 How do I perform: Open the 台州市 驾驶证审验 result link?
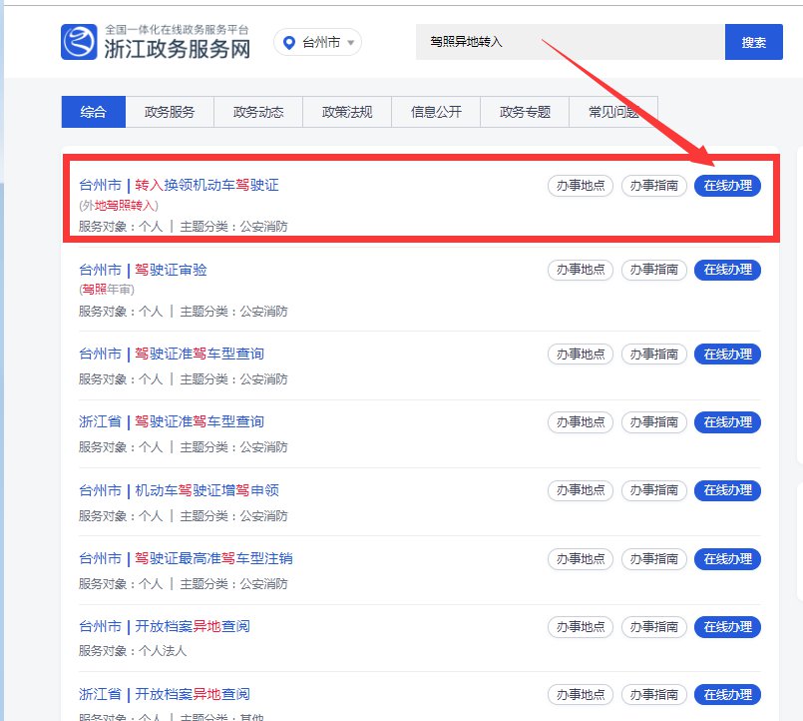click(171, 270)
